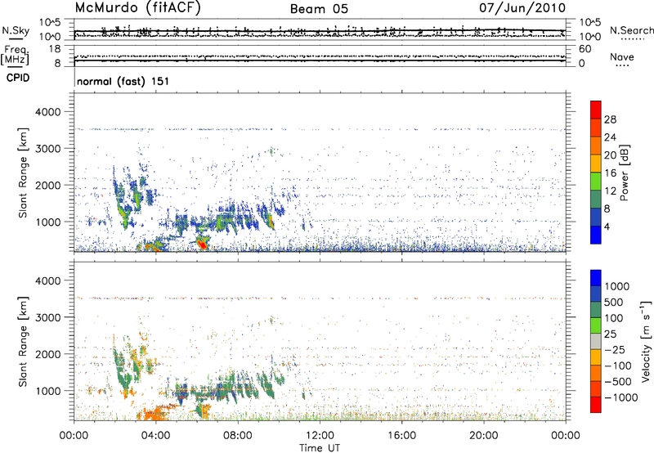This screenshot has height=453, width=654.
Task: Click the Freq. [MHz] axis label
Action: 15,55
